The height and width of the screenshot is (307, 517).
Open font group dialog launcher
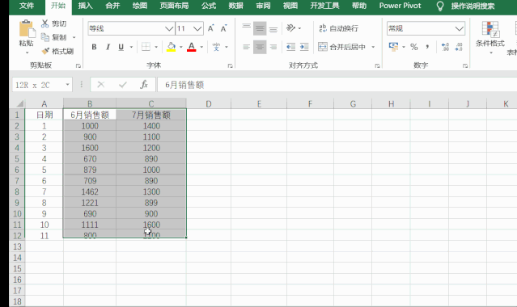click(230, 66)
